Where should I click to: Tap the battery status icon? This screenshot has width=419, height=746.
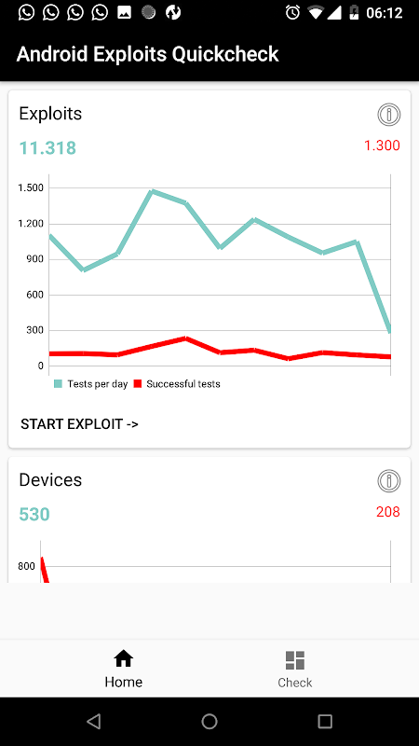click(x=354, y=13)
